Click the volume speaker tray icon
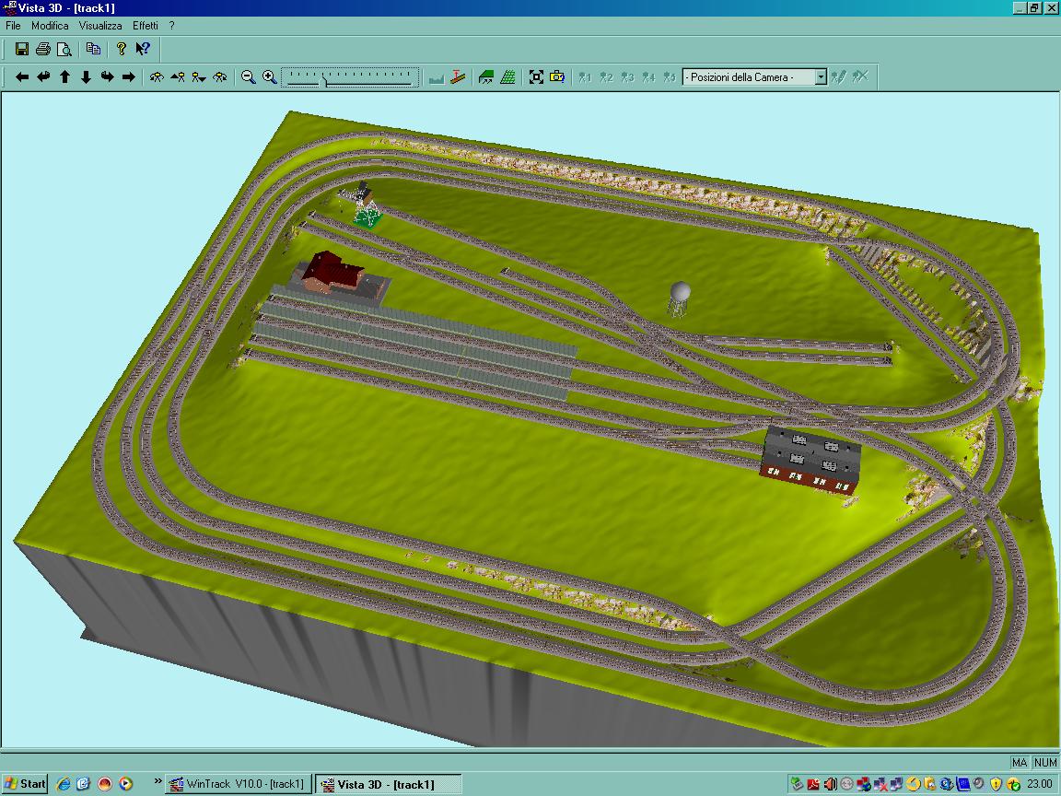This screenshot has height=796, width=1061. point(830,784)
